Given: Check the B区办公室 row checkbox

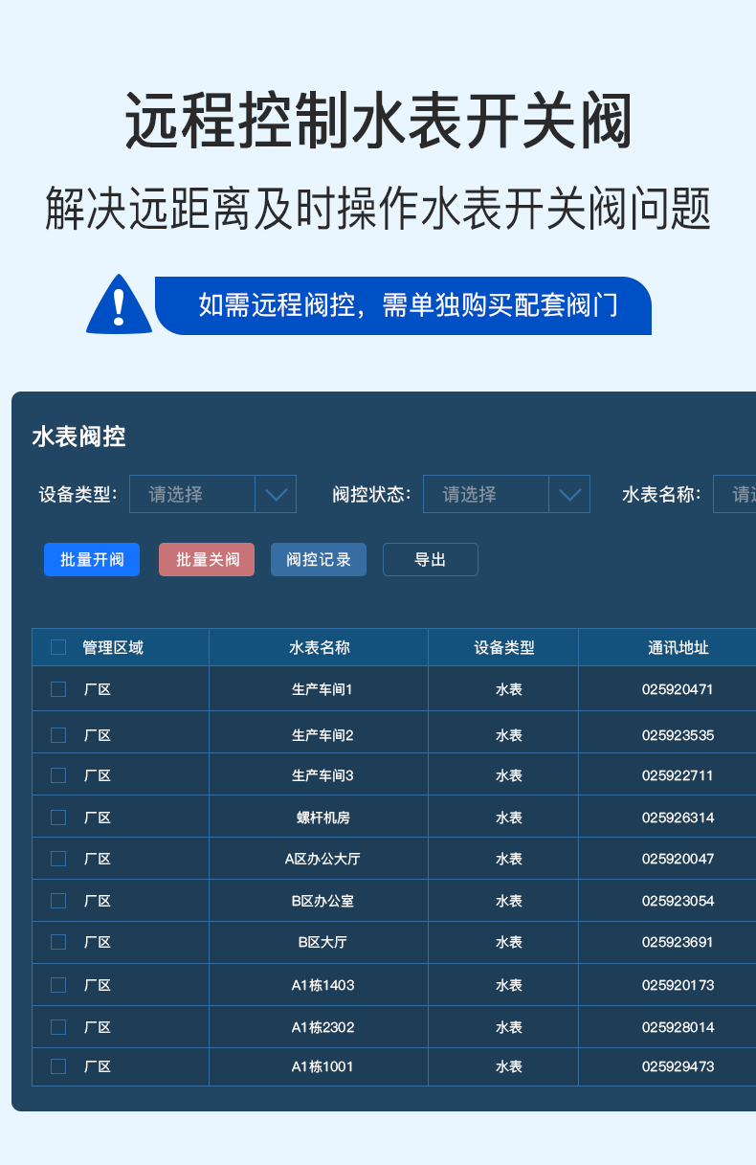Looking at the screenshot, I should 58,901.
